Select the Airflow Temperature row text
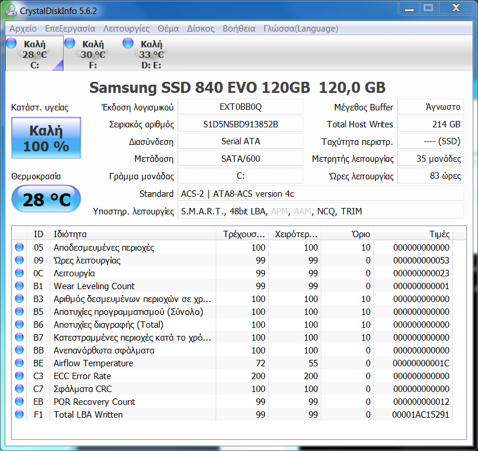478x451 pixels. pos(93,363)
